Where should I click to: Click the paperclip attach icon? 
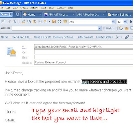(127, 37)
